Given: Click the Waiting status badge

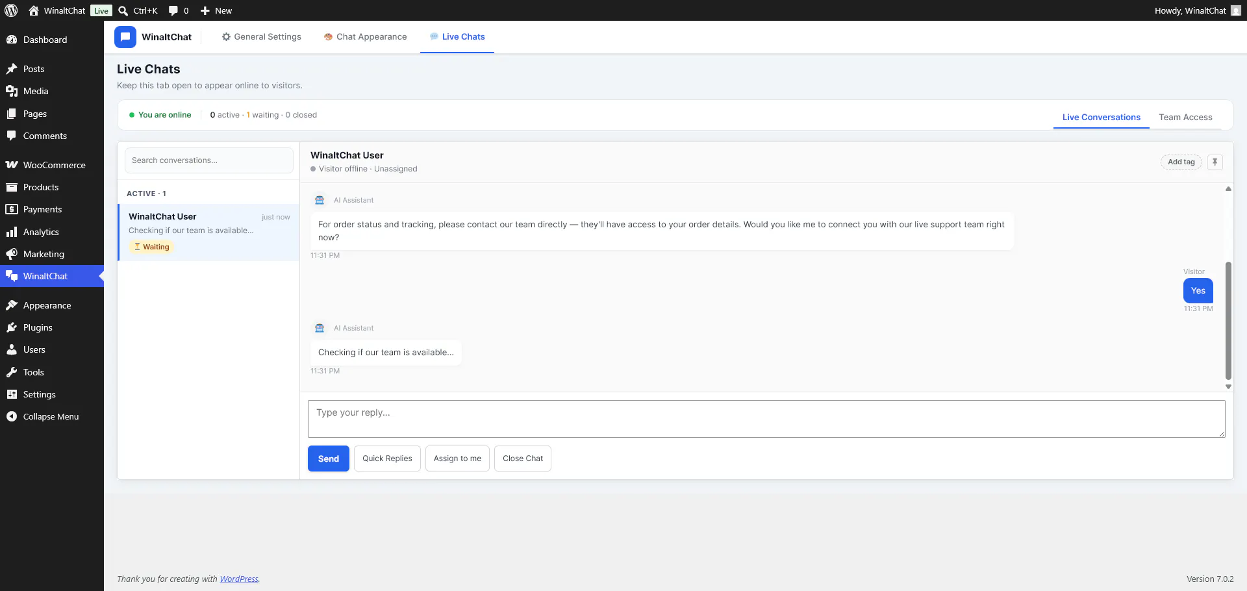Looking at the screenshot, I should 152,247.
